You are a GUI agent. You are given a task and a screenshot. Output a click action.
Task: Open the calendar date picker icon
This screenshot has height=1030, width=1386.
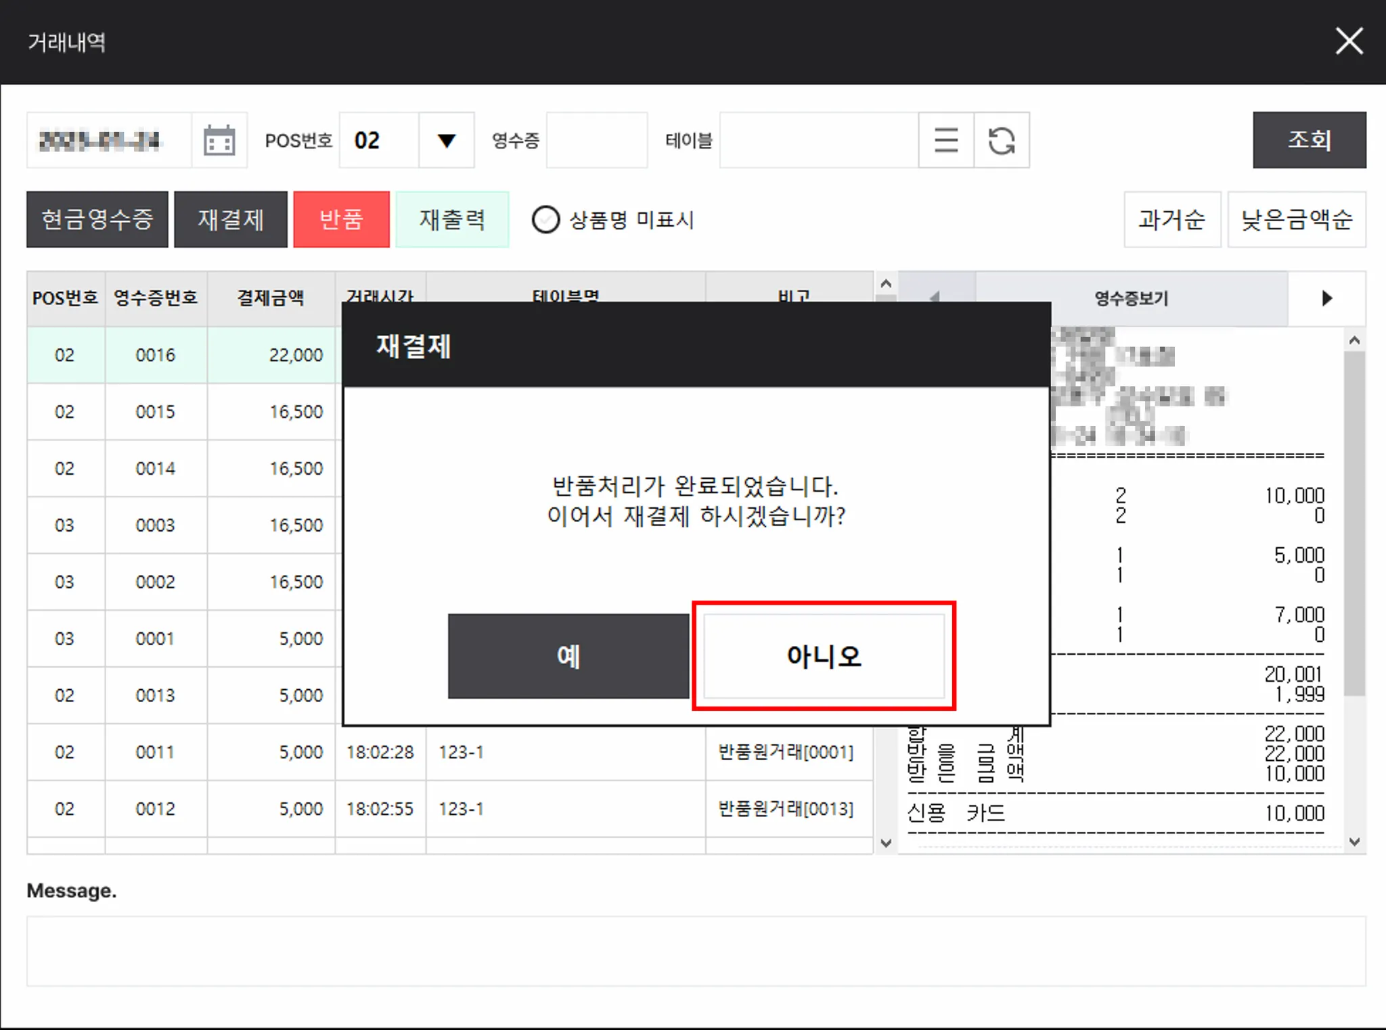click(219, 141)
